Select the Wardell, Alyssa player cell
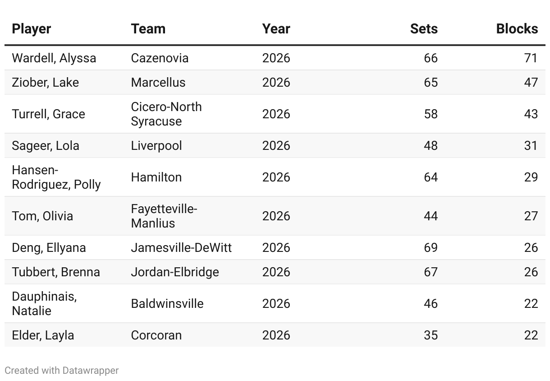 click(x=54, y=58)
